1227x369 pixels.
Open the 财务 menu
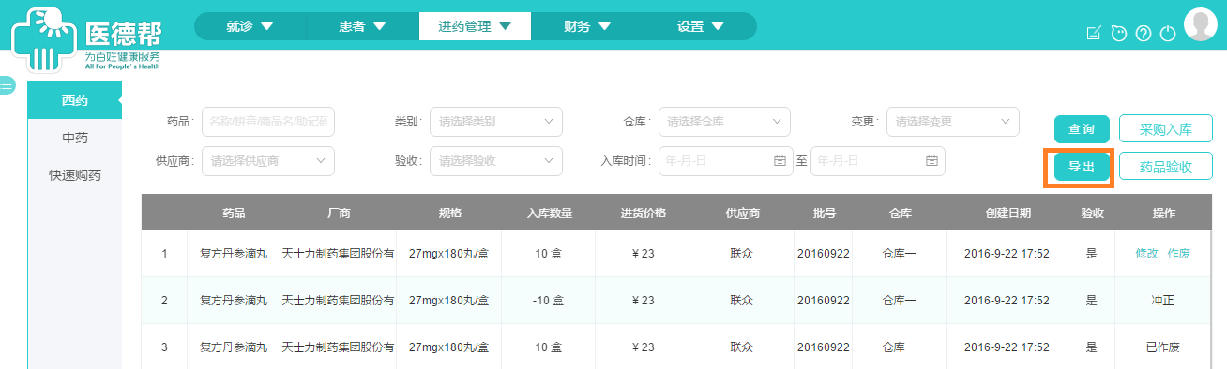point(587,26)
